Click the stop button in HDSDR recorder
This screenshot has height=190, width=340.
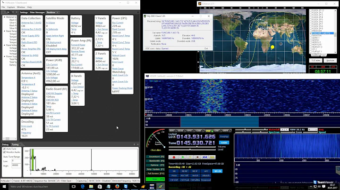(197, 158)
